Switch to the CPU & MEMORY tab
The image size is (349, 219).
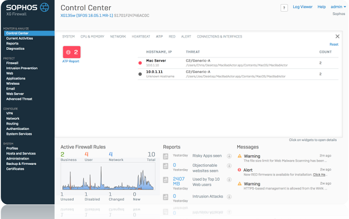coord(92,36)
